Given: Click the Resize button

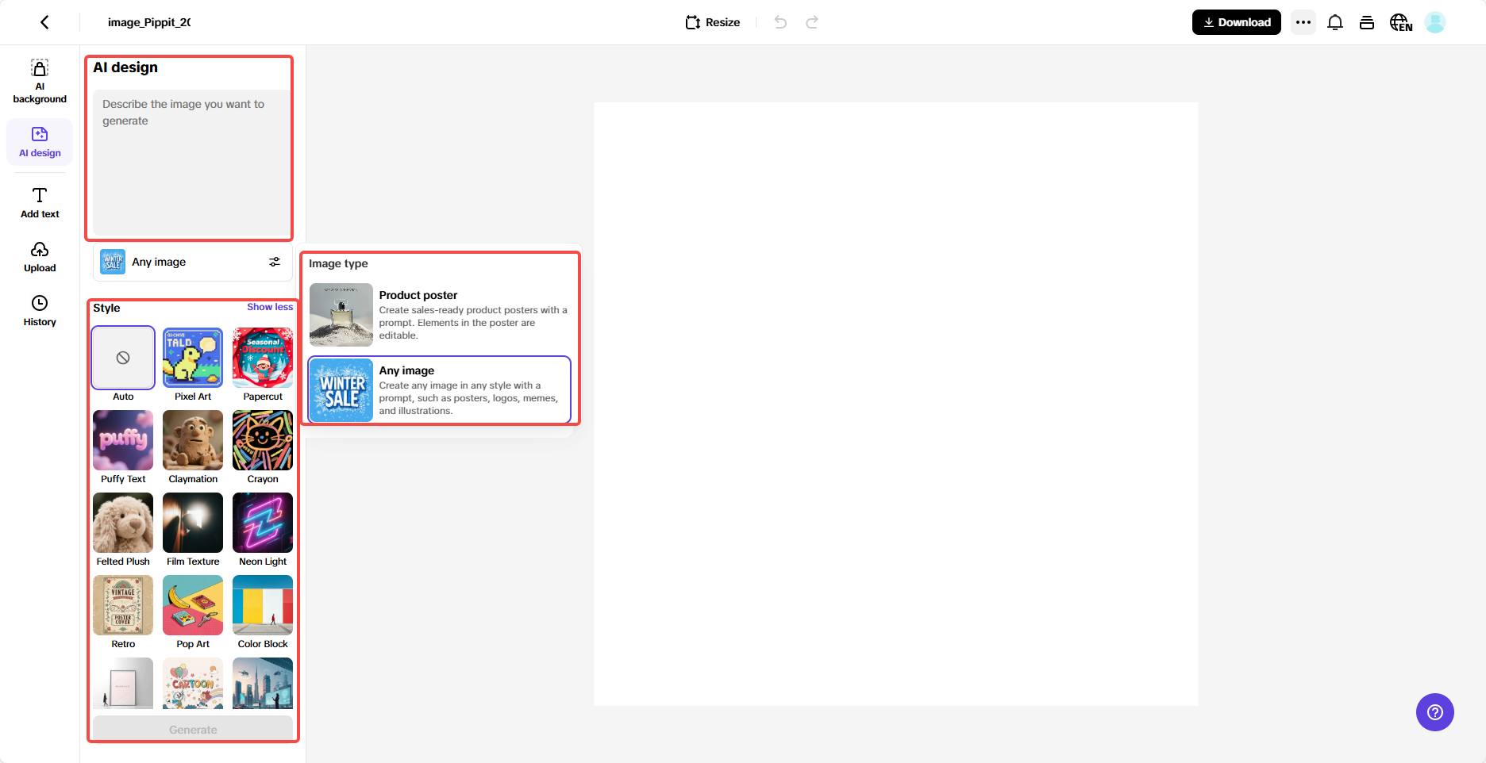Looking at the screenshot, I should click(x=713, y=22).
